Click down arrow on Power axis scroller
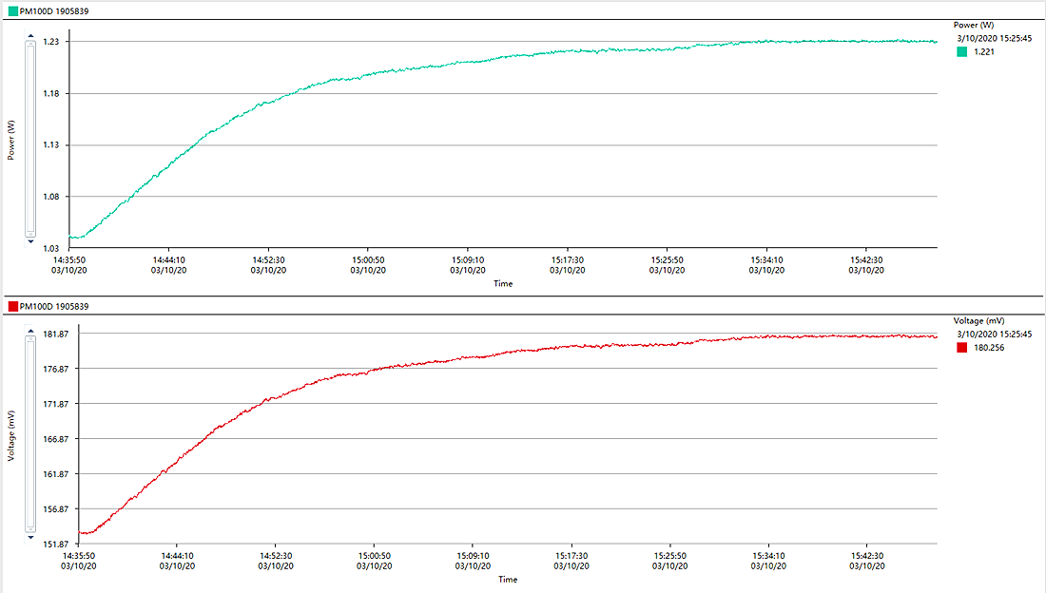This screenshot has height=593, width=1046. pyautogui.click(x=29, y=241)
